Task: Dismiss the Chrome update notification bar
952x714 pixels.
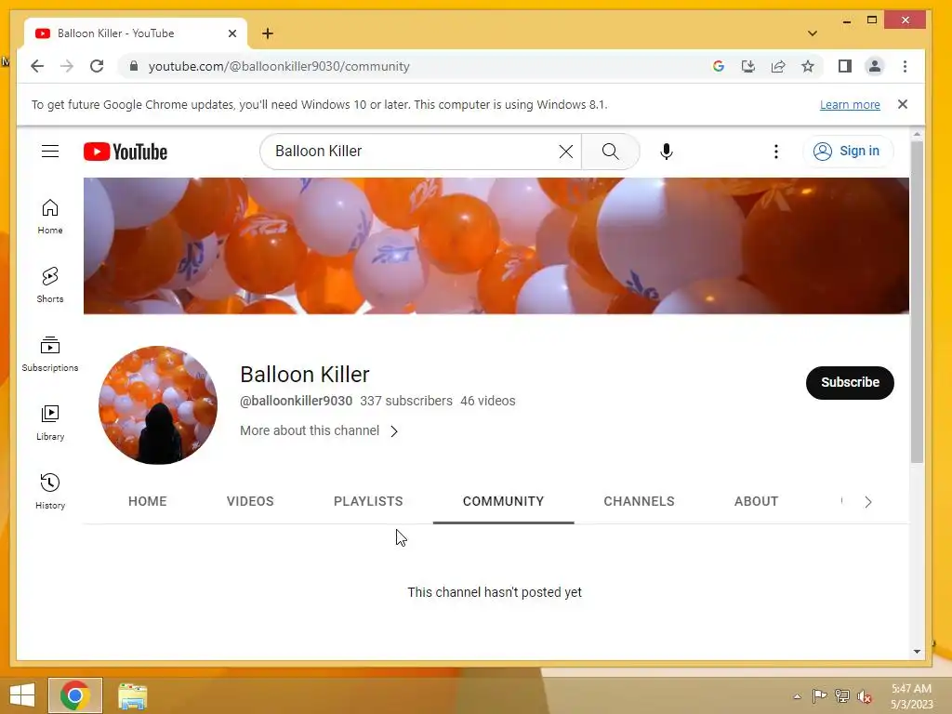Action: pos(902,104)
